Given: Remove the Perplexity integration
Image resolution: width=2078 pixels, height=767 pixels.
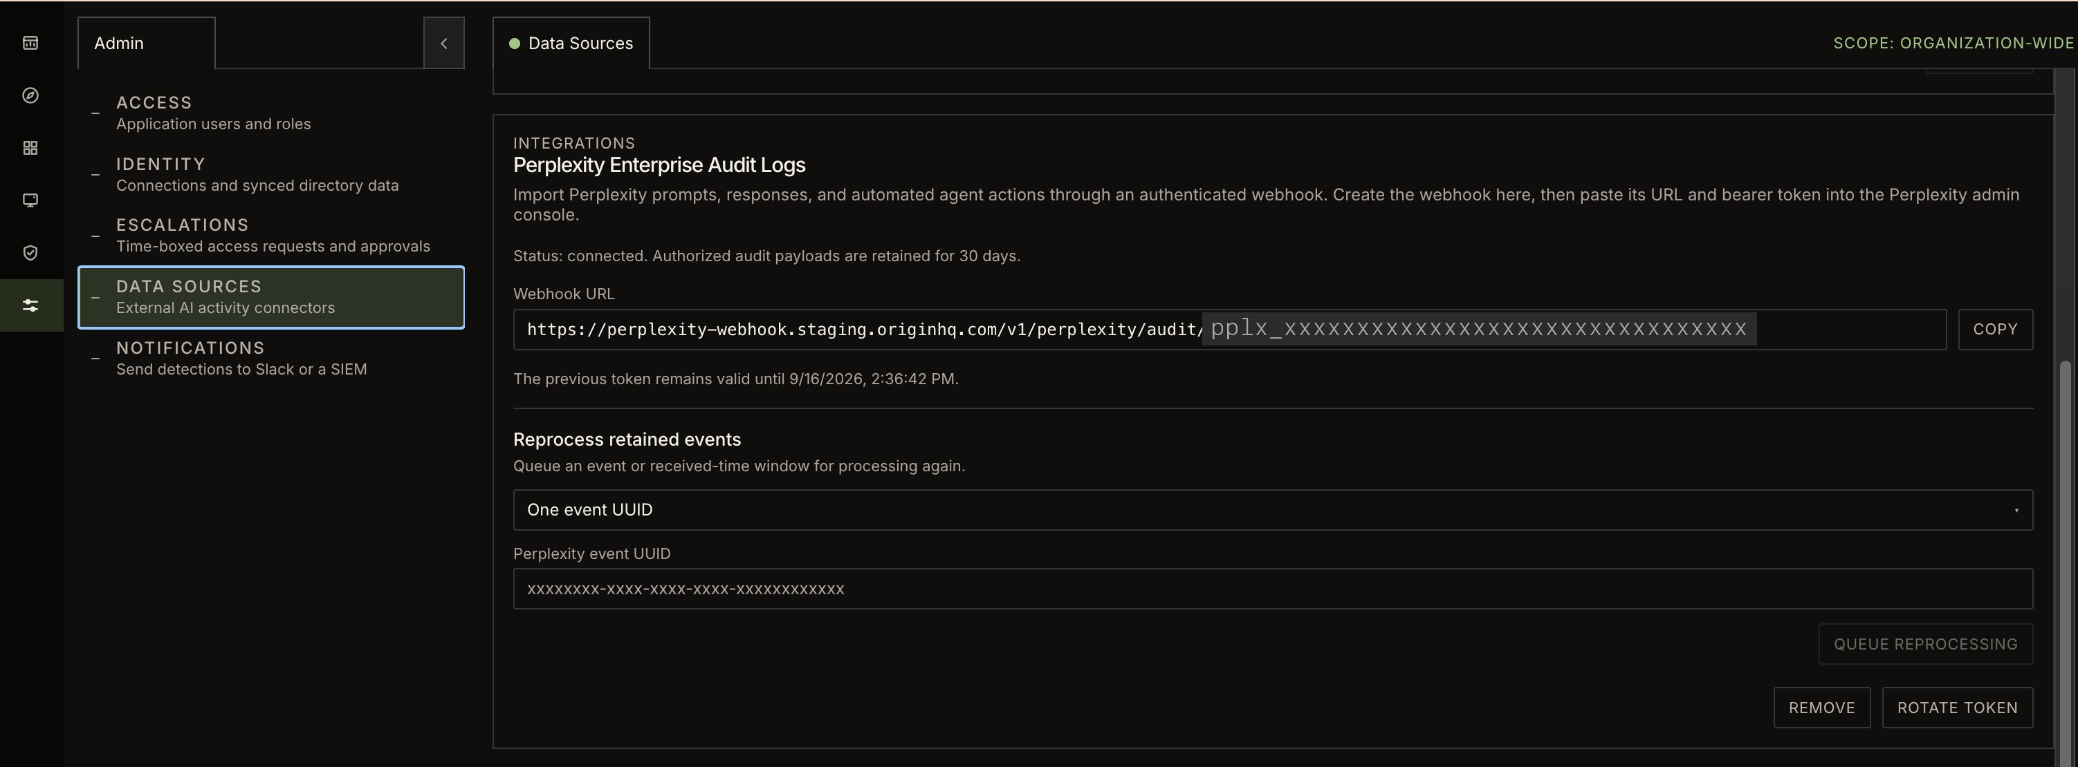Looking at the screenshot, I should tap(1821, 708).
